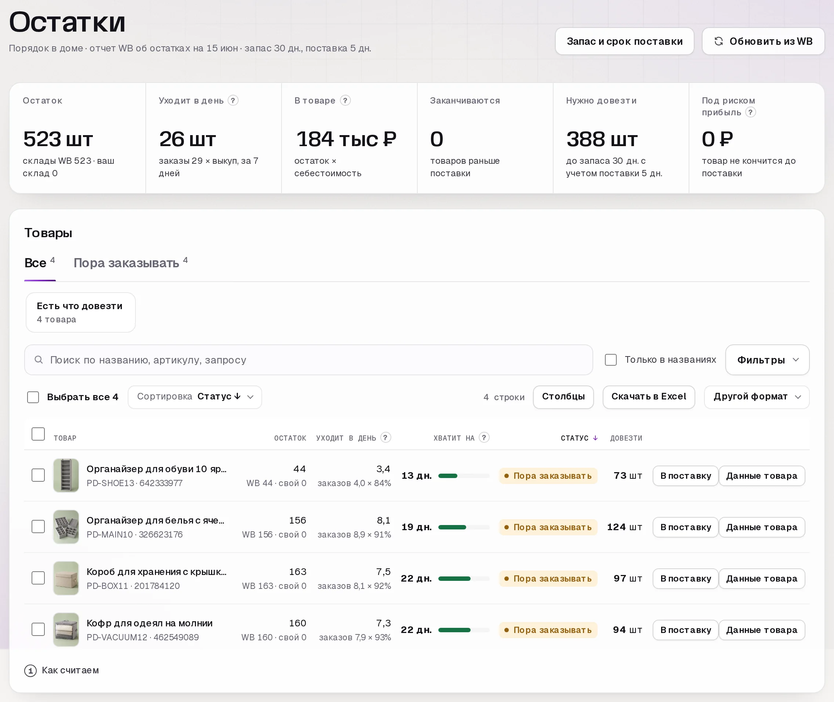Click the Как считаем info icon
The image size is (834, 702).
click(x=30, y=670)
